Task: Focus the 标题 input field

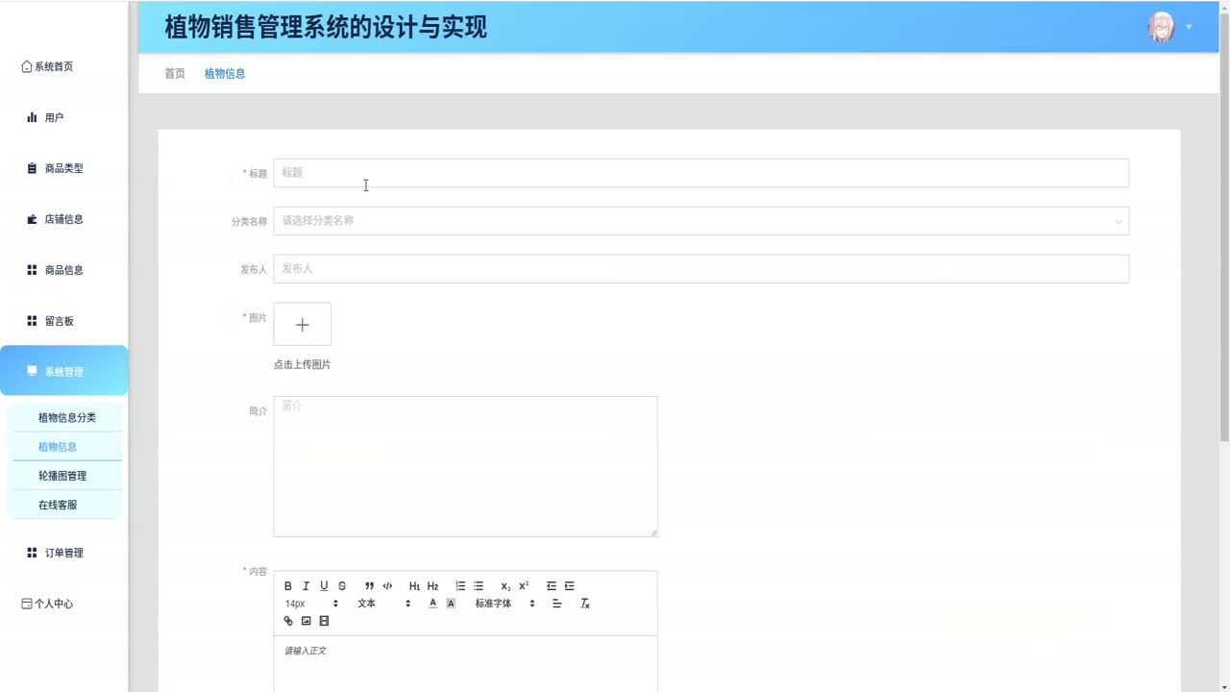Action: 701,173
